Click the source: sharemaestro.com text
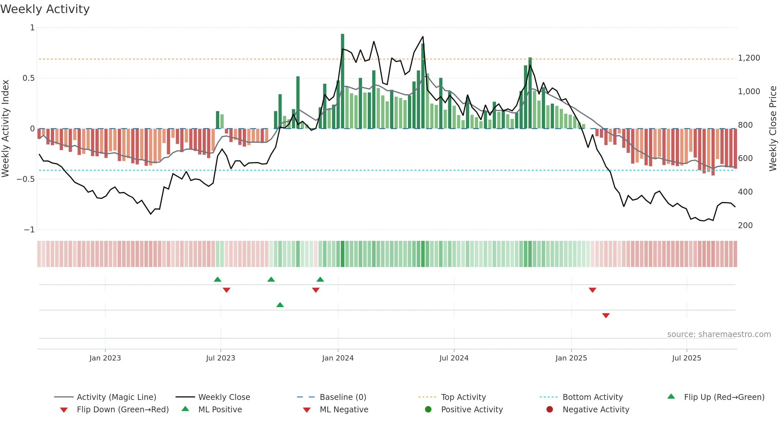 (719, 334)
